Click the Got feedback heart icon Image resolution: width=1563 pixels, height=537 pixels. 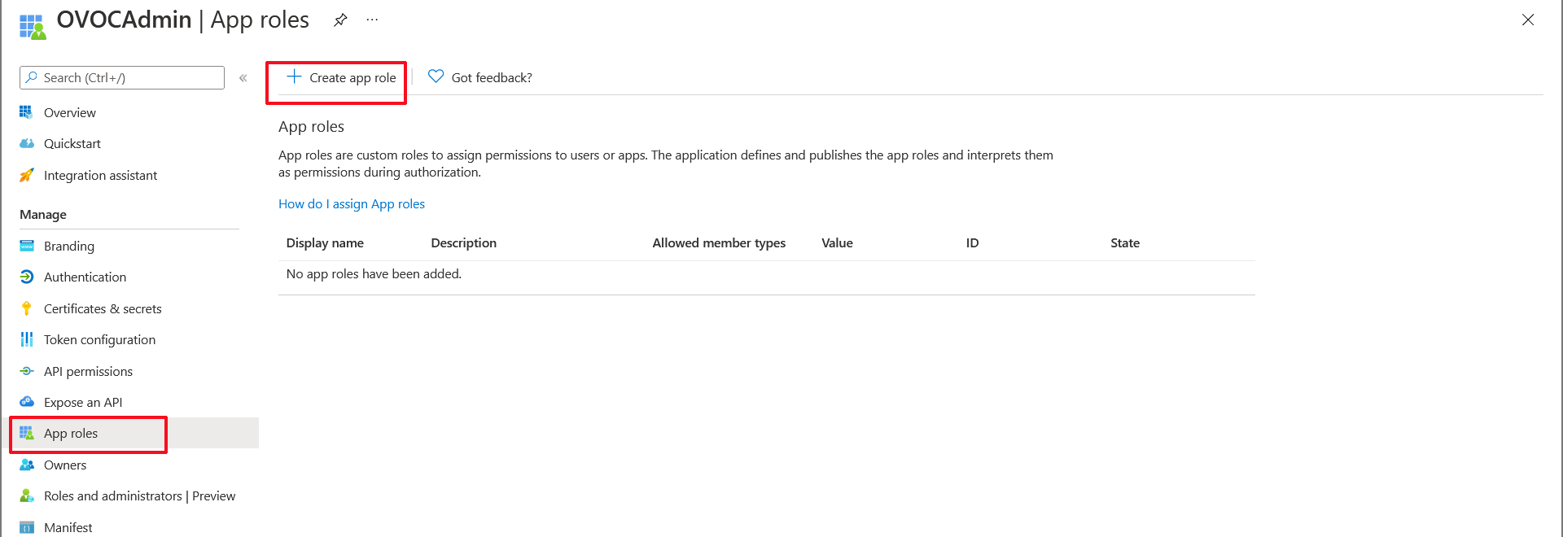point(436,76)
